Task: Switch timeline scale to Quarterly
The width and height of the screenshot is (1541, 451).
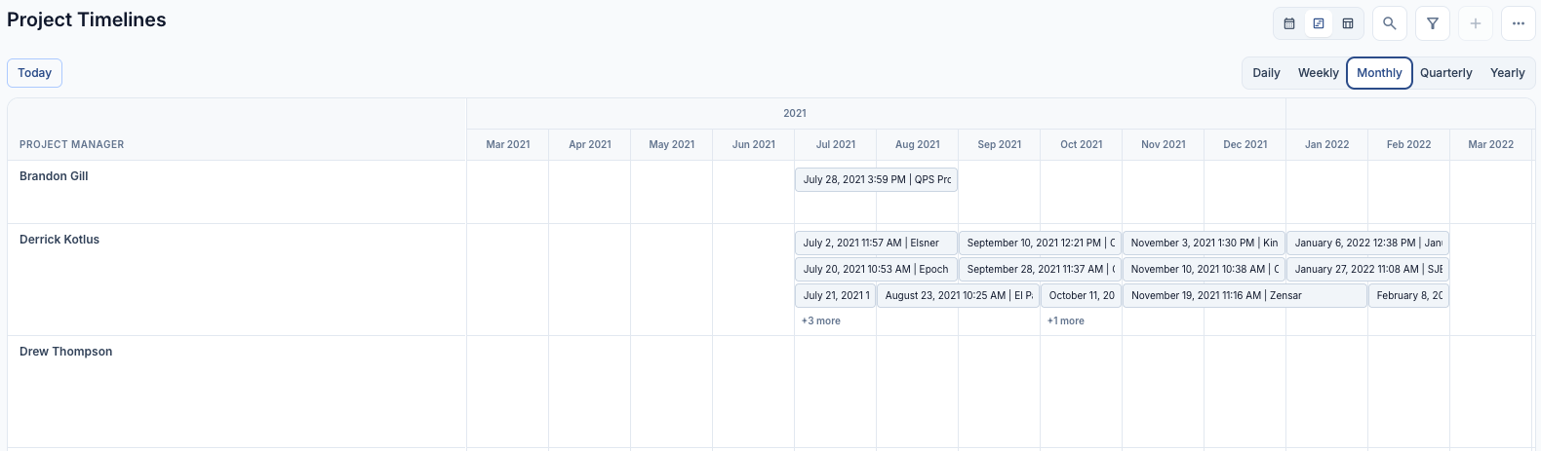Action: (x=1445, y=73)
